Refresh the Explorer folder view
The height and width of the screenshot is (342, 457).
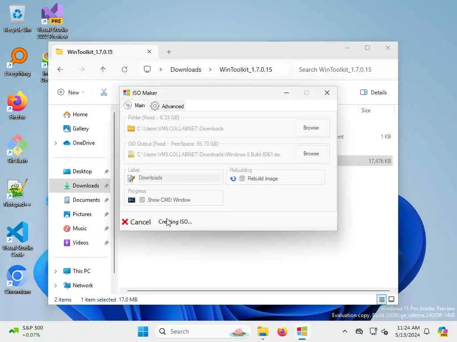tap(125, 69)
